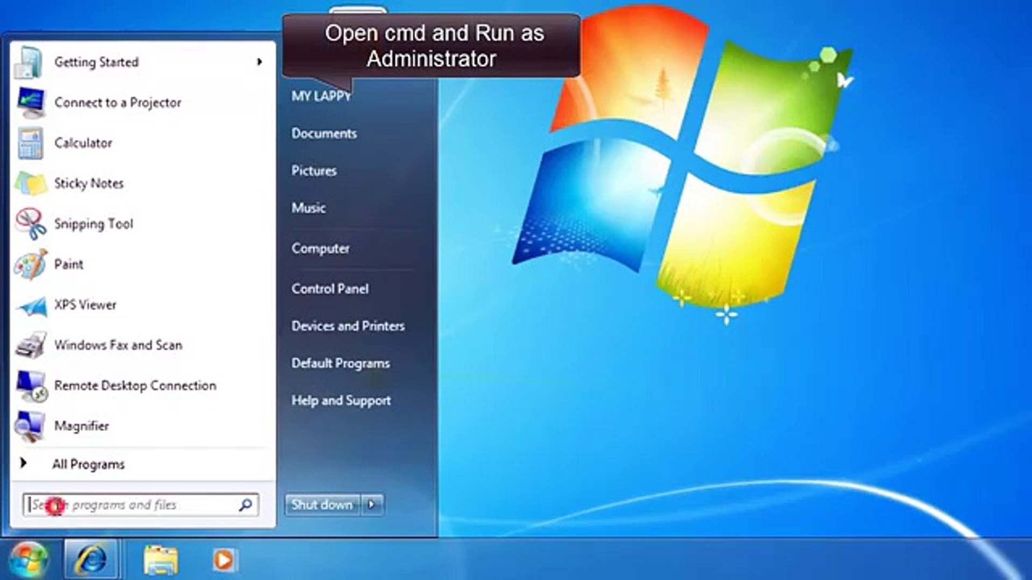Launch Sticky Notes

(88, 183)
